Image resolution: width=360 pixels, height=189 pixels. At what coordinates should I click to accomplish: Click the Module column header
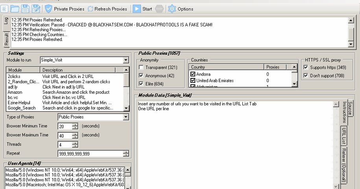click(23, 70)
